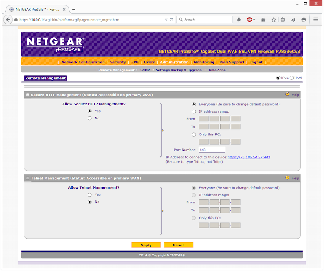This screenshot has height=271, width=324.
Task: Go to home page icon
Action: [263, 19]
